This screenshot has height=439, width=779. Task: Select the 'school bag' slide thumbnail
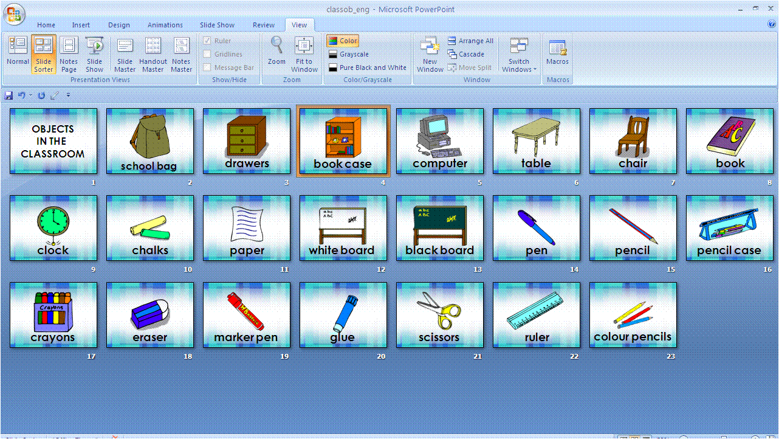(x=150, y=141)
